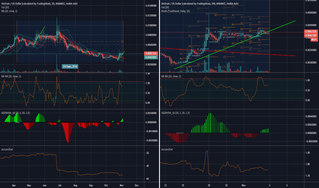The image size is (319, 188).
Task: Click the Jun date on time axis
Action: point(44,185)
